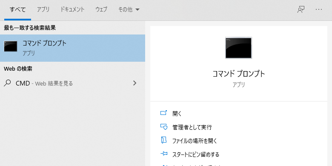Click the pin to Start icon
The image size is (332, 166).
(164, 154)
